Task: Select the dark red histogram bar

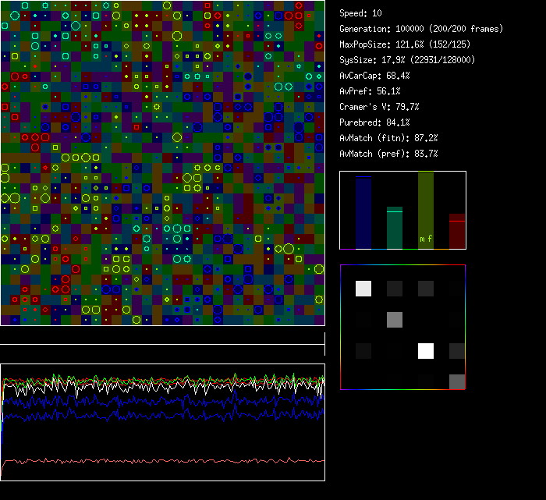Action: pyautogui.click(x=456, y=231)
